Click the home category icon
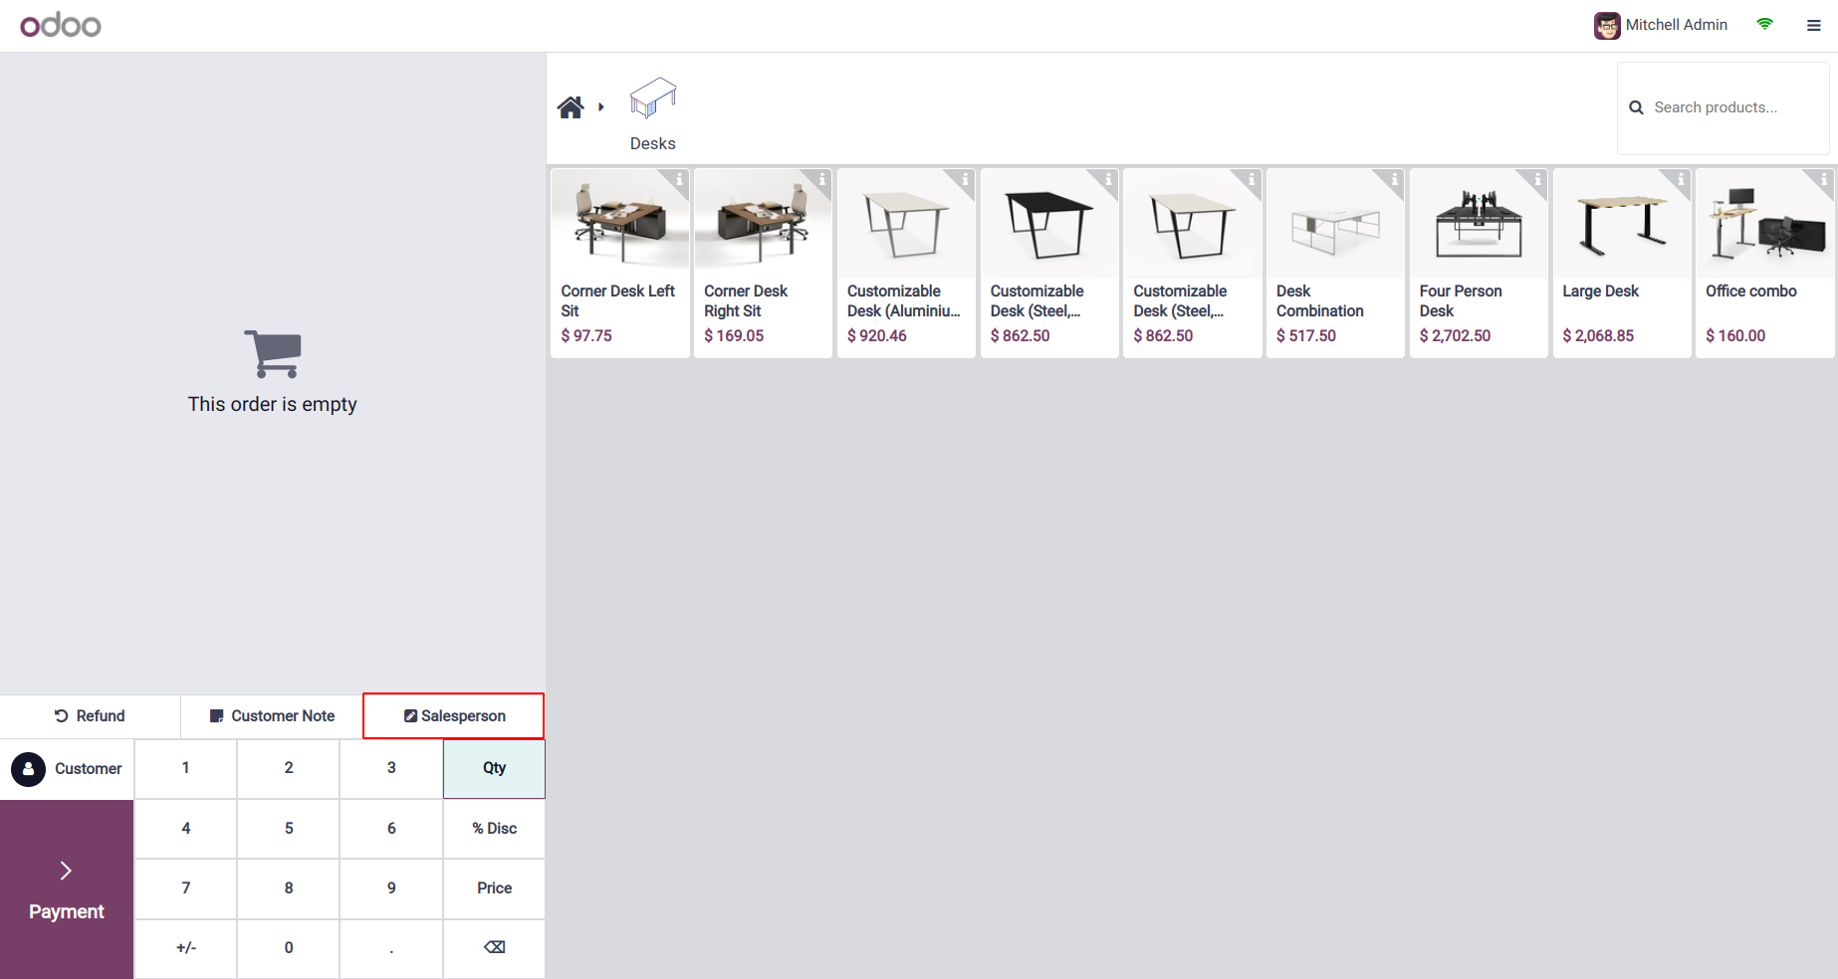The image size is (1838, 979). 571,107
